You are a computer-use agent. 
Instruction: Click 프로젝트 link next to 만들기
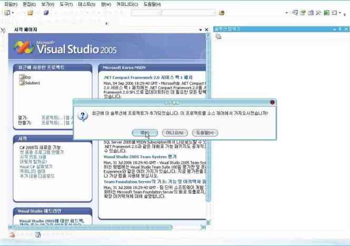coord(52,123)
